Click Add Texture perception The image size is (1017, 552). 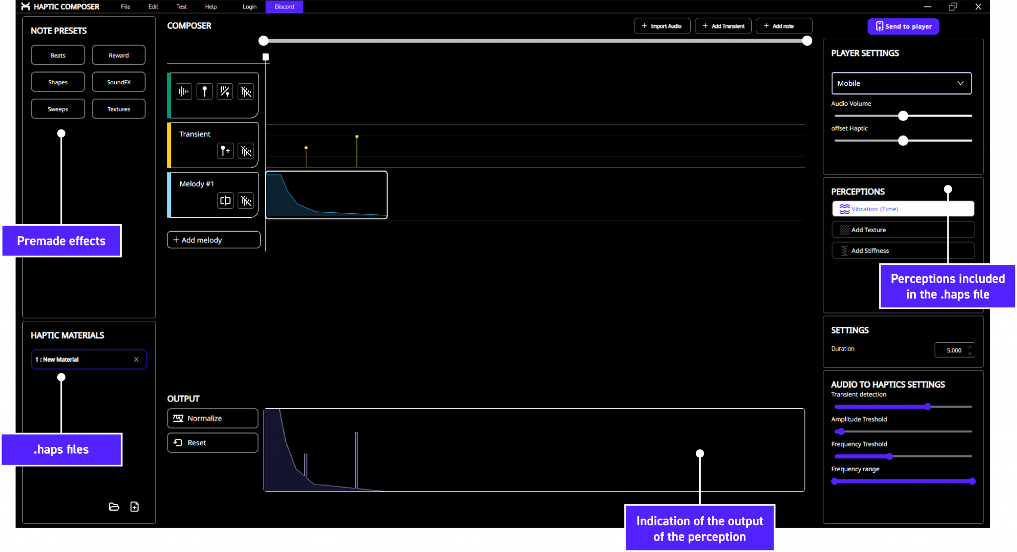[903, 230]
